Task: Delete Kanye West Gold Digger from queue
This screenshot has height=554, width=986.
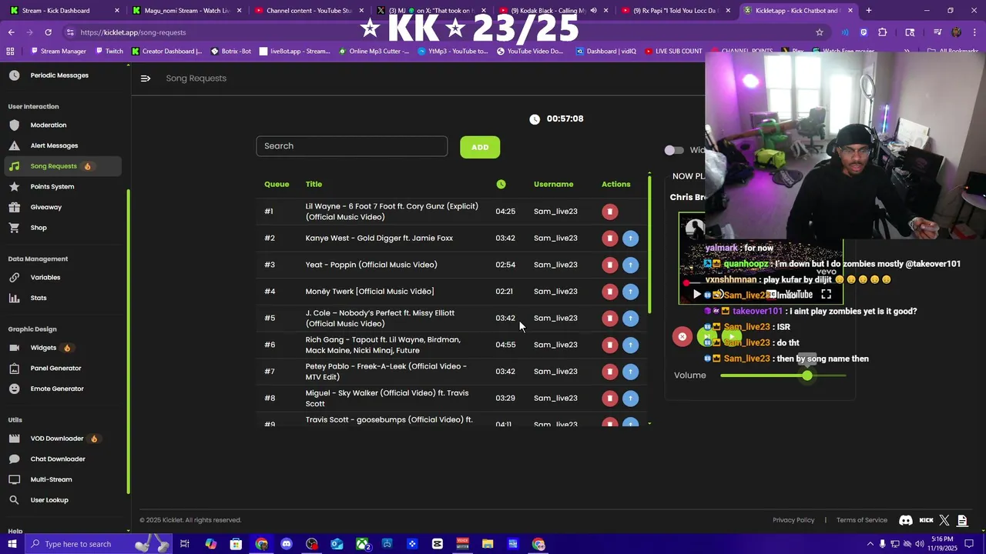Action: pos(610,239)
